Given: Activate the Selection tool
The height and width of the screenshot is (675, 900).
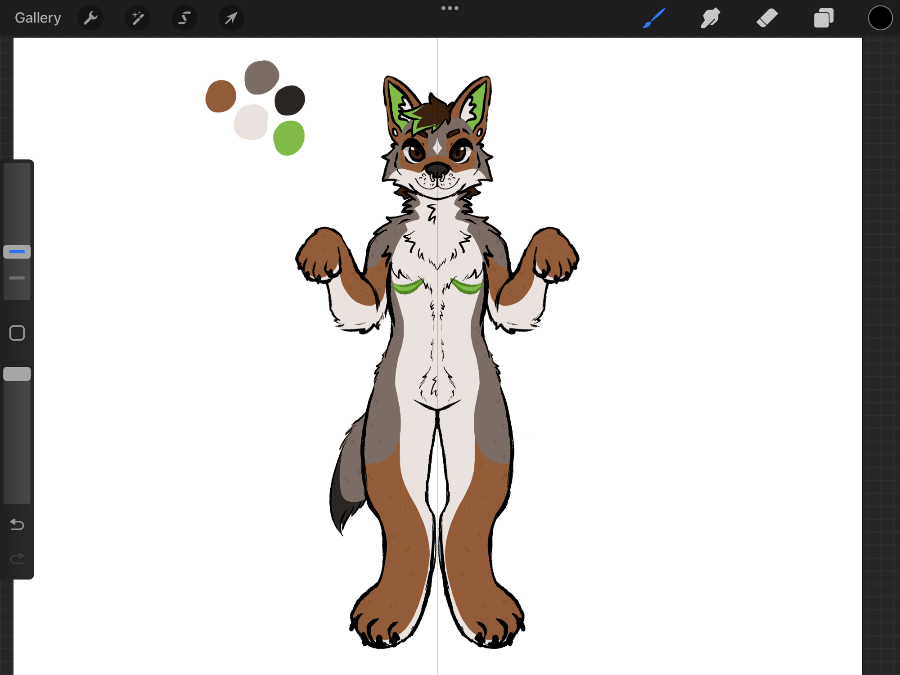Looking at the screenshot, I should pos(184,18).
